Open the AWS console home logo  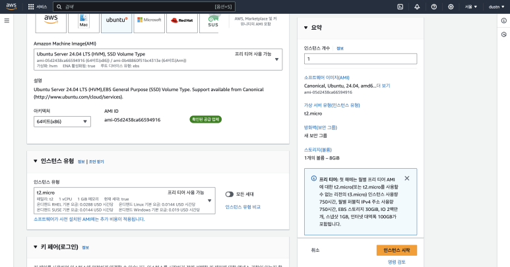click(11, 7)
